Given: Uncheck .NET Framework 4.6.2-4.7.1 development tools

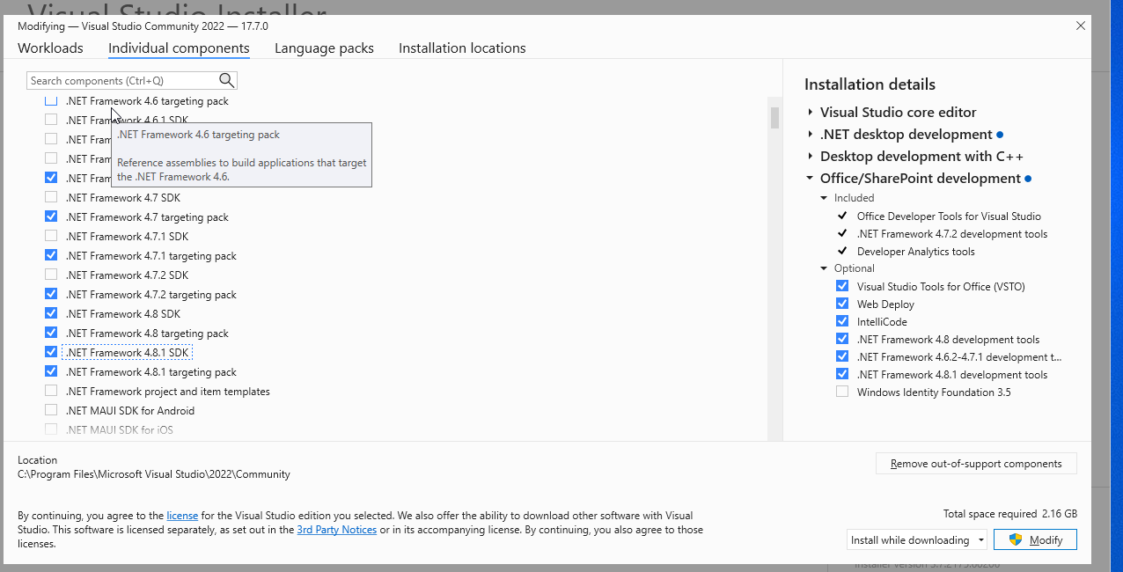Looking at the screenshot, I should click(842, 356).
